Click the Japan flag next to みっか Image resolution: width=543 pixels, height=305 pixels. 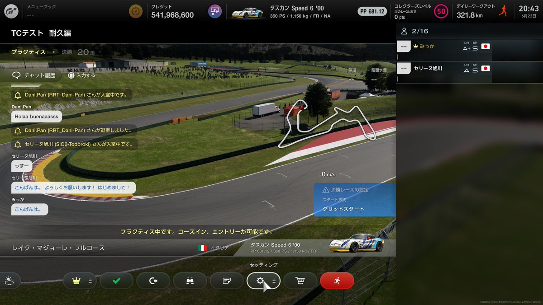coord(486,47)
